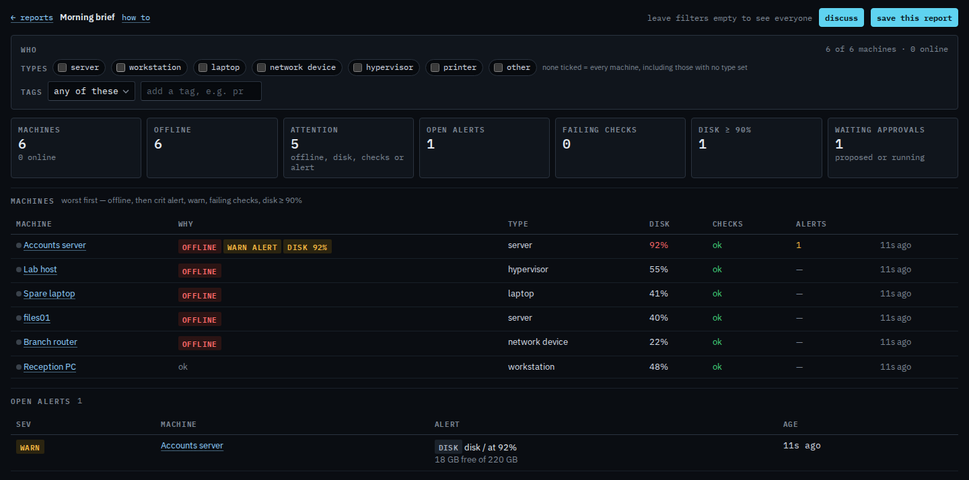
Task: Open Accounts server link under open alerts
Action: click(x=192, y=446)
